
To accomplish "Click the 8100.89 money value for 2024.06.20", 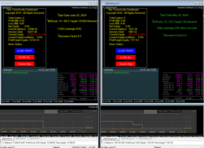I will tap(83, 90).
